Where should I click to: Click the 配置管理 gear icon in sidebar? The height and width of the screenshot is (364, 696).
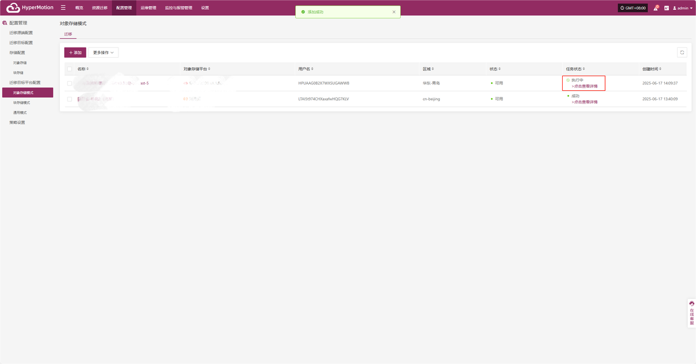tap(5, 23)
